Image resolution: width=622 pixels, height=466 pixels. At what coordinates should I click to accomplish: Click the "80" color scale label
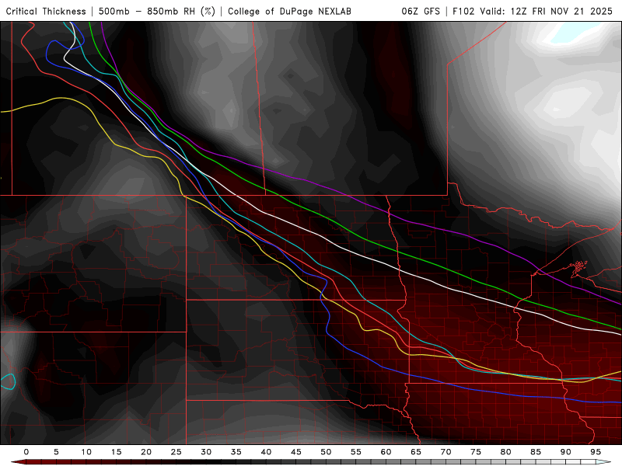[x=506, y=452]
